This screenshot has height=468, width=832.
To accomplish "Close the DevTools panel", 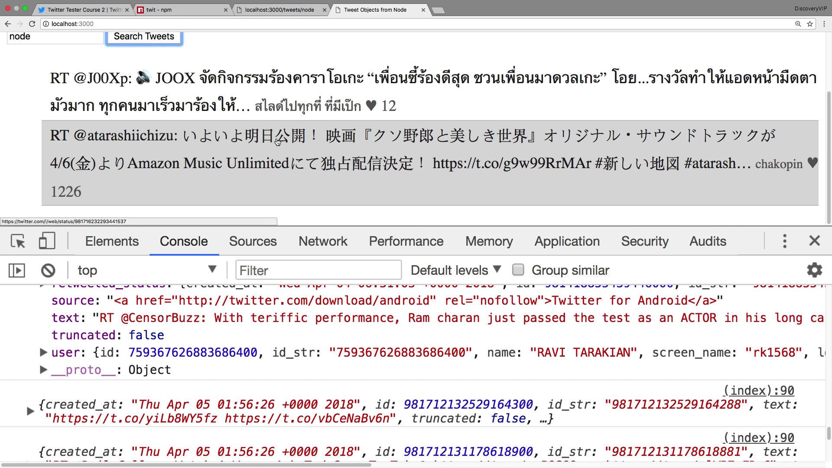I will (815, 241).
